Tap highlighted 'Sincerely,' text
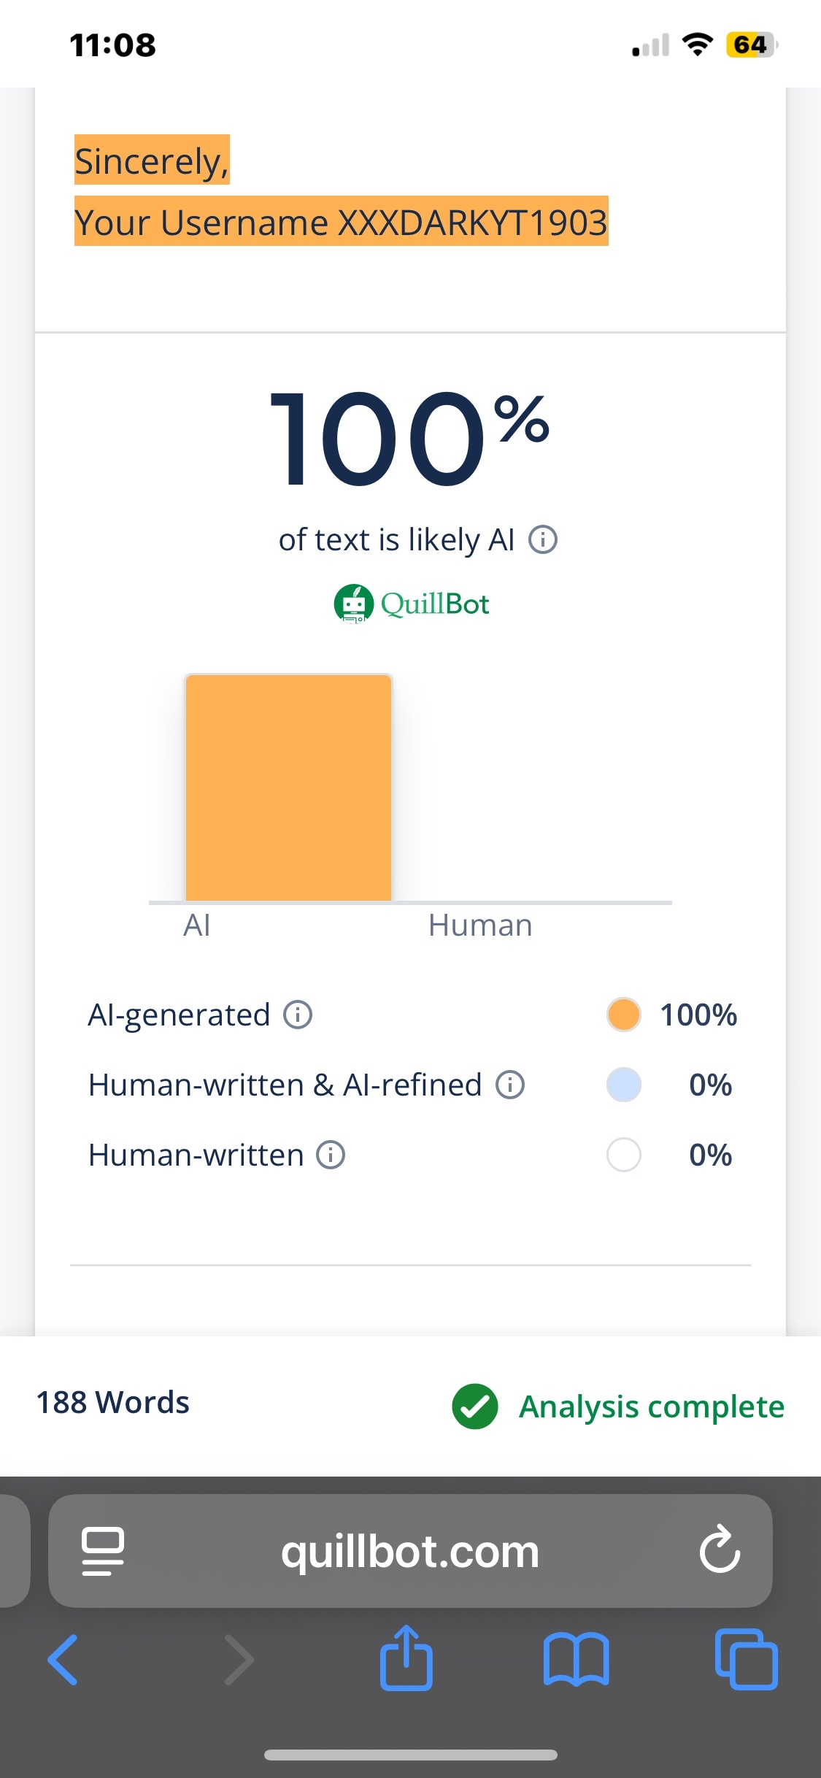 152,161
